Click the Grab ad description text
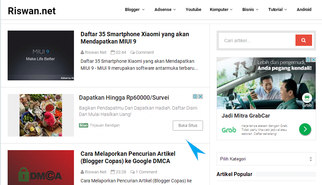Image resolution: width=322 pixels, height=185 pixels. pos(265,130)
